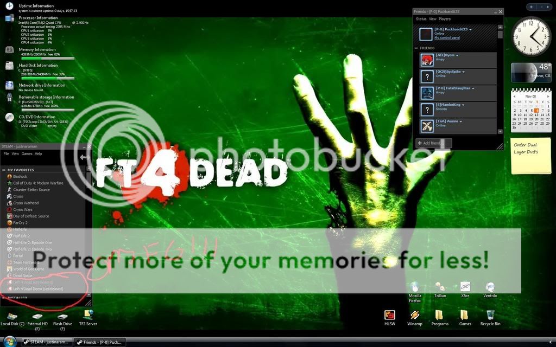Open the Players menu in Friends window
This screenshot has height=347, width=556.
tap(445, 19)
